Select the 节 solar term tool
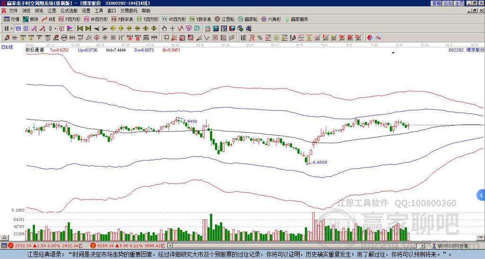This screenshot has height=259, width=485. point(189,29)
